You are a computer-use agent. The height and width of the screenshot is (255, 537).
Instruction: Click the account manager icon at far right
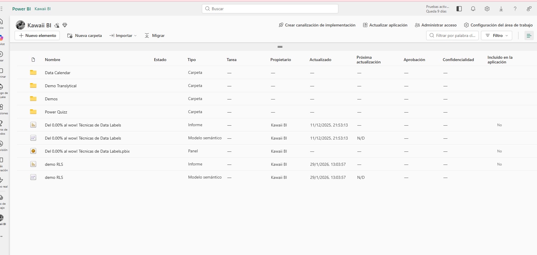point(529,9)
